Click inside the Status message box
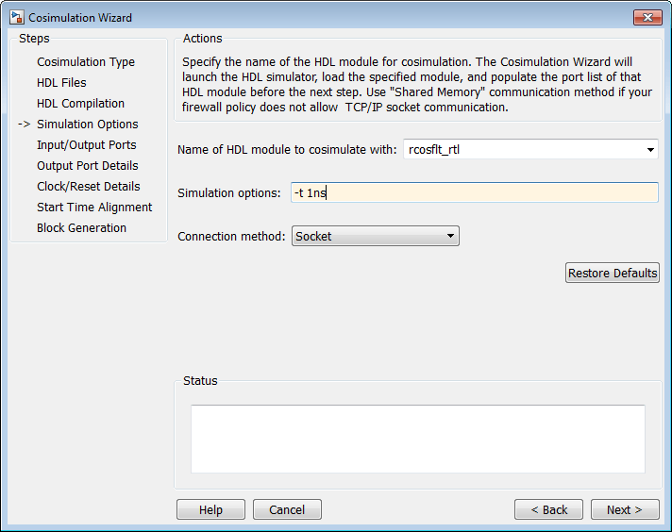 click(417, 439)
